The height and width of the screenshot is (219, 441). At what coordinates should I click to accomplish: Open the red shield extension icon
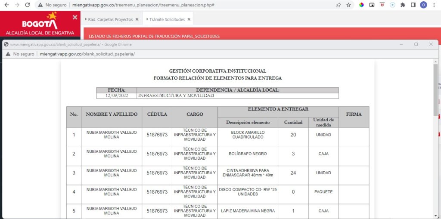coord(382,4)
